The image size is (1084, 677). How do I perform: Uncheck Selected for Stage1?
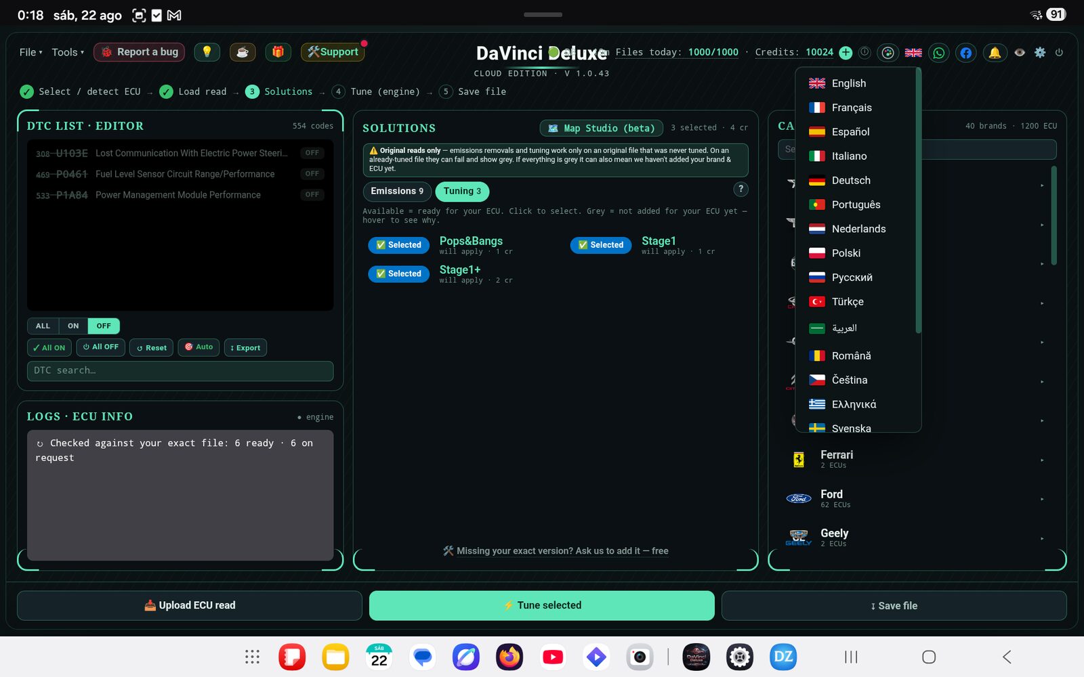click(601, 245)
